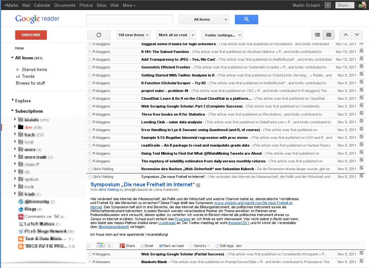Switch to list view icon
This screenshot has height=268, width=369.
click(317, 35)
